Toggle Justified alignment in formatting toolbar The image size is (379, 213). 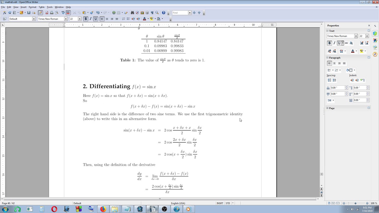[117, 19]
